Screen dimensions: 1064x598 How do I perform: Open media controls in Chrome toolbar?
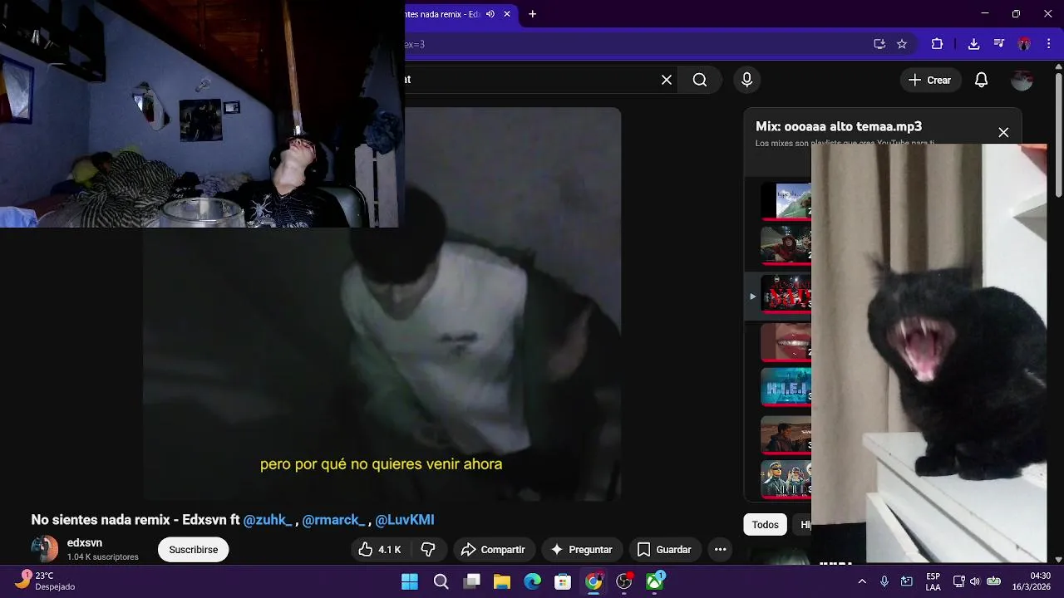[x=999, y=44]
